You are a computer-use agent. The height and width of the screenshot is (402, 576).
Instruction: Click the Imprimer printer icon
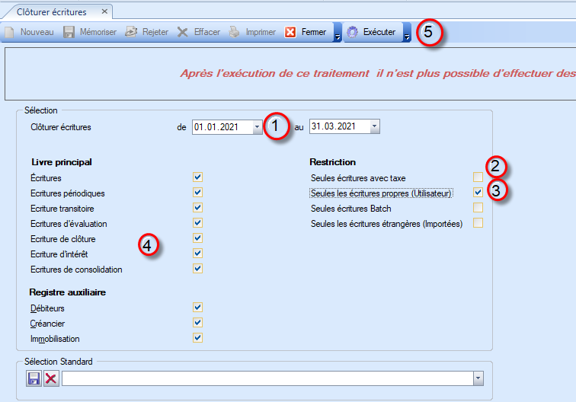coord(235,32)
